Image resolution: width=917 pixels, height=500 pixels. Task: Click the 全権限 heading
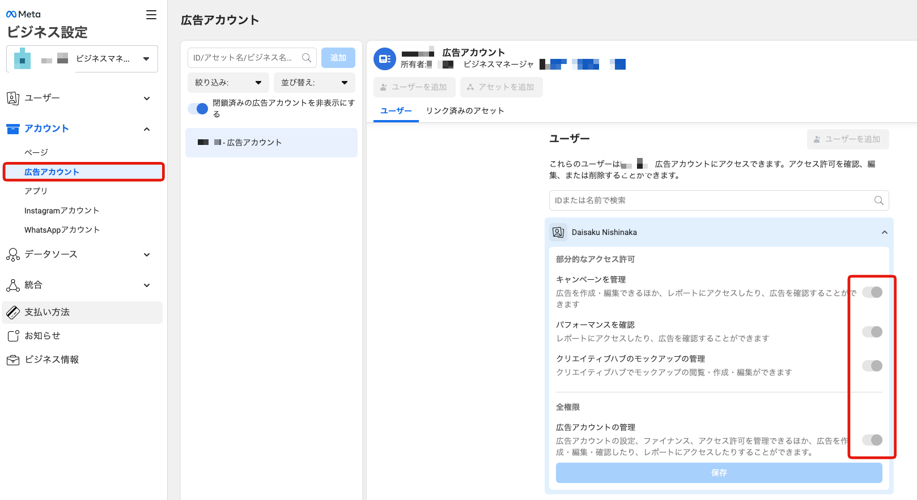(x=568, y=407)
